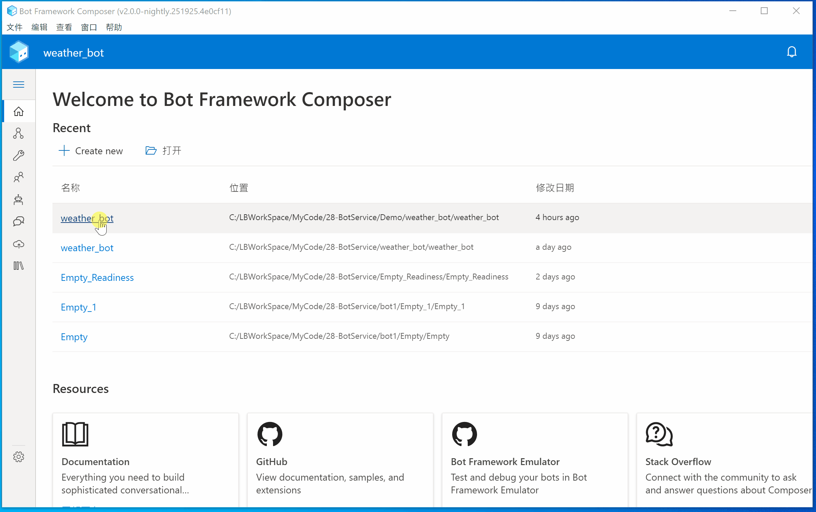Show notifications with bell icon
Viewport: 816px width, 512px height.
[791, 52]
